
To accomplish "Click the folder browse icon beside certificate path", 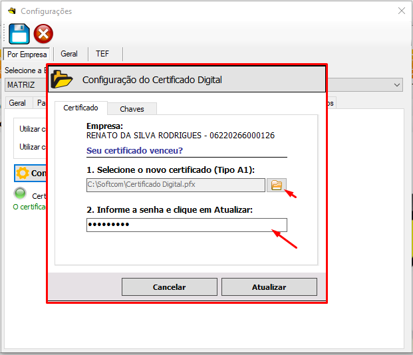I will click(277, 185).
